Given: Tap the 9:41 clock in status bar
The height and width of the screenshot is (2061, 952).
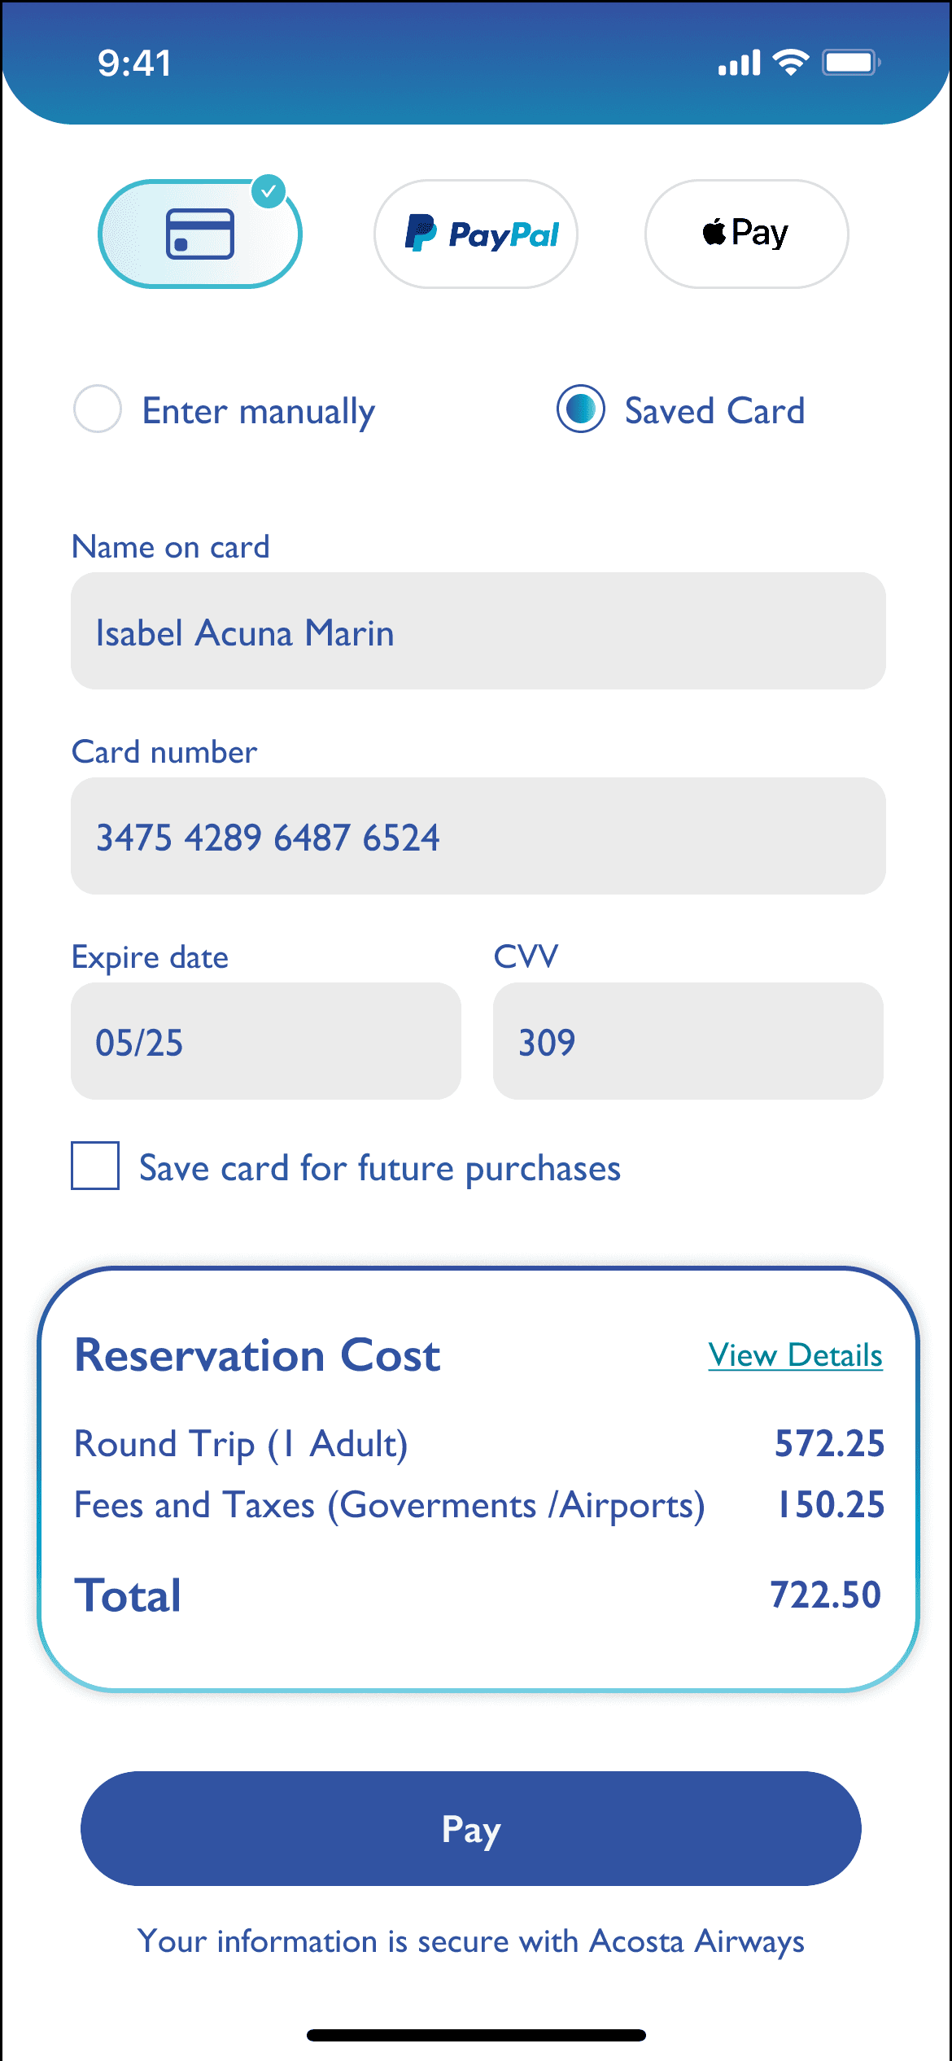Looking at the screenshot, I should [135, 63].
